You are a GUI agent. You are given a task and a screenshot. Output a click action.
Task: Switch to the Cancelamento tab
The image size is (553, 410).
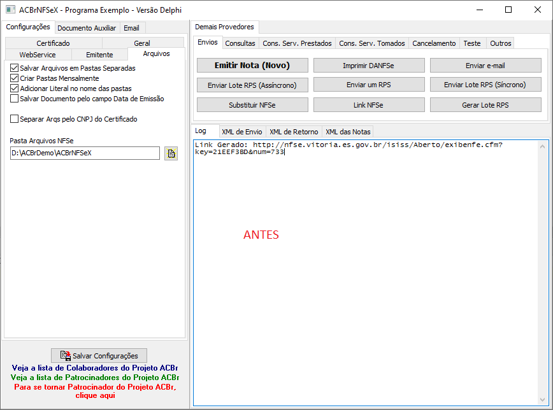[434, 43]
